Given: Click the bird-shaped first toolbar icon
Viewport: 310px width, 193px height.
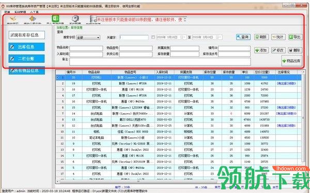Looking at the screenshot, I should (x=13, y=19).
